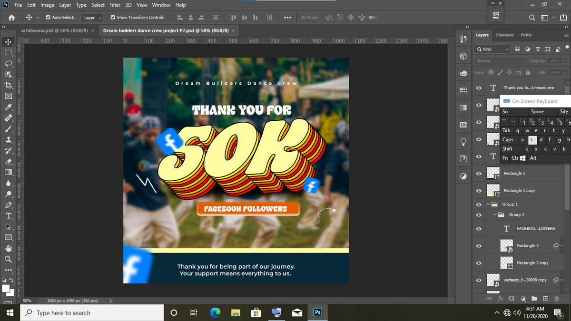Select the Move tool in the toolbar
The height and width of the screenshot is (321, 571).
coord(9,42)
